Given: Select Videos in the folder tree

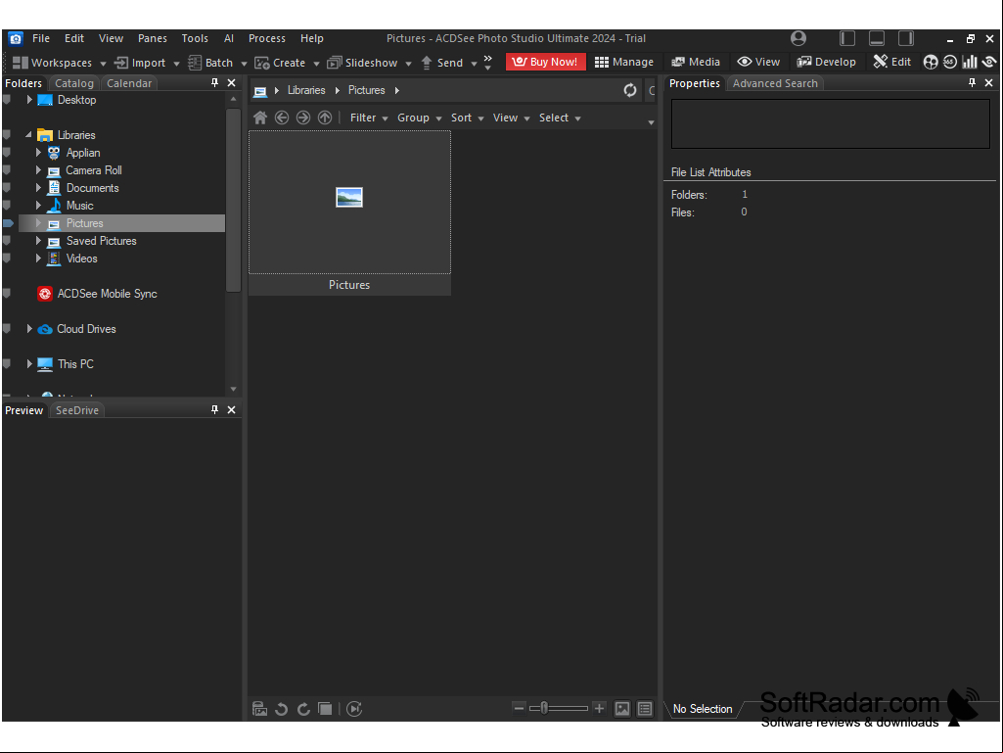Looking at the screenshot, I should tap(82, 259).
